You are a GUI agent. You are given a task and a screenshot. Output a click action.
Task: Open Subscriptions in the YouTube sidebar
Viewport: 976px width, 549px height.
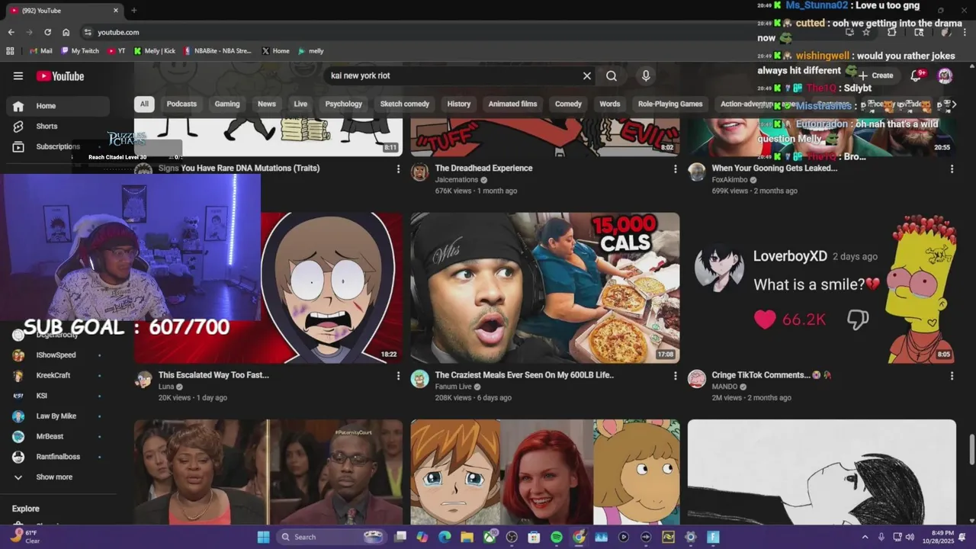click(x=58, y=146)
